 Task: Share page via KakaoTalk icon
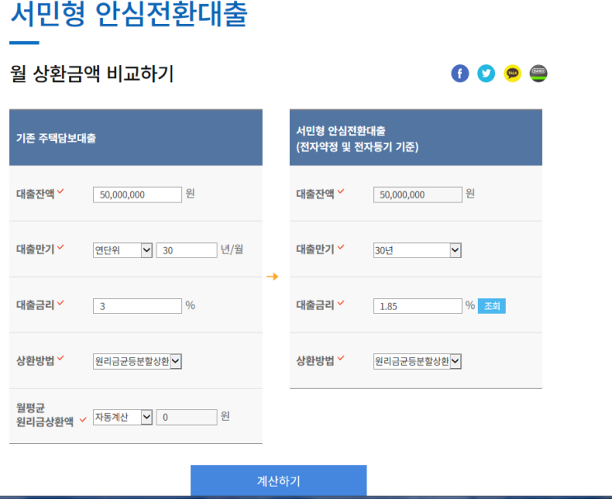[512, 73]
